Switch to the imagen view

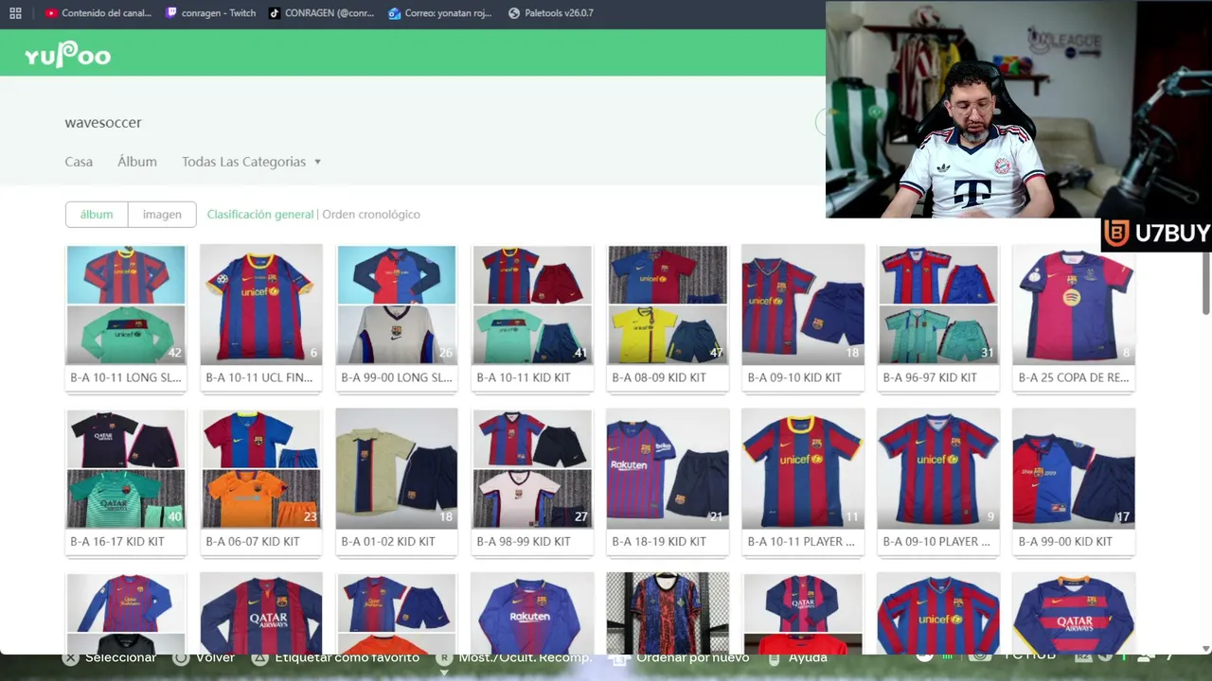click(x=162, y=215)
